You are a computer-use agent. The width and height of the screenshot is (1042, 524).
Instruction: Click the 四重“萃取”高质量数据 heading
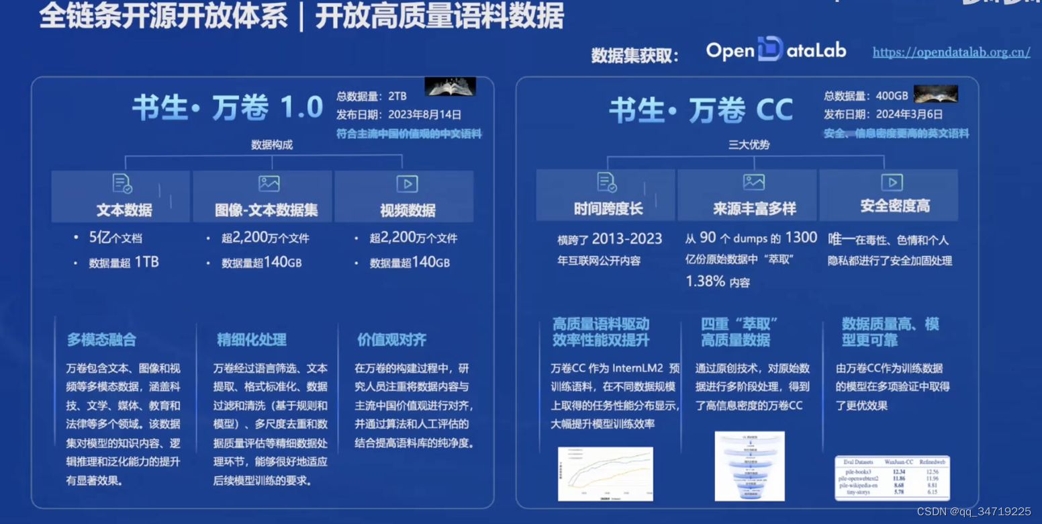point(739,333)
